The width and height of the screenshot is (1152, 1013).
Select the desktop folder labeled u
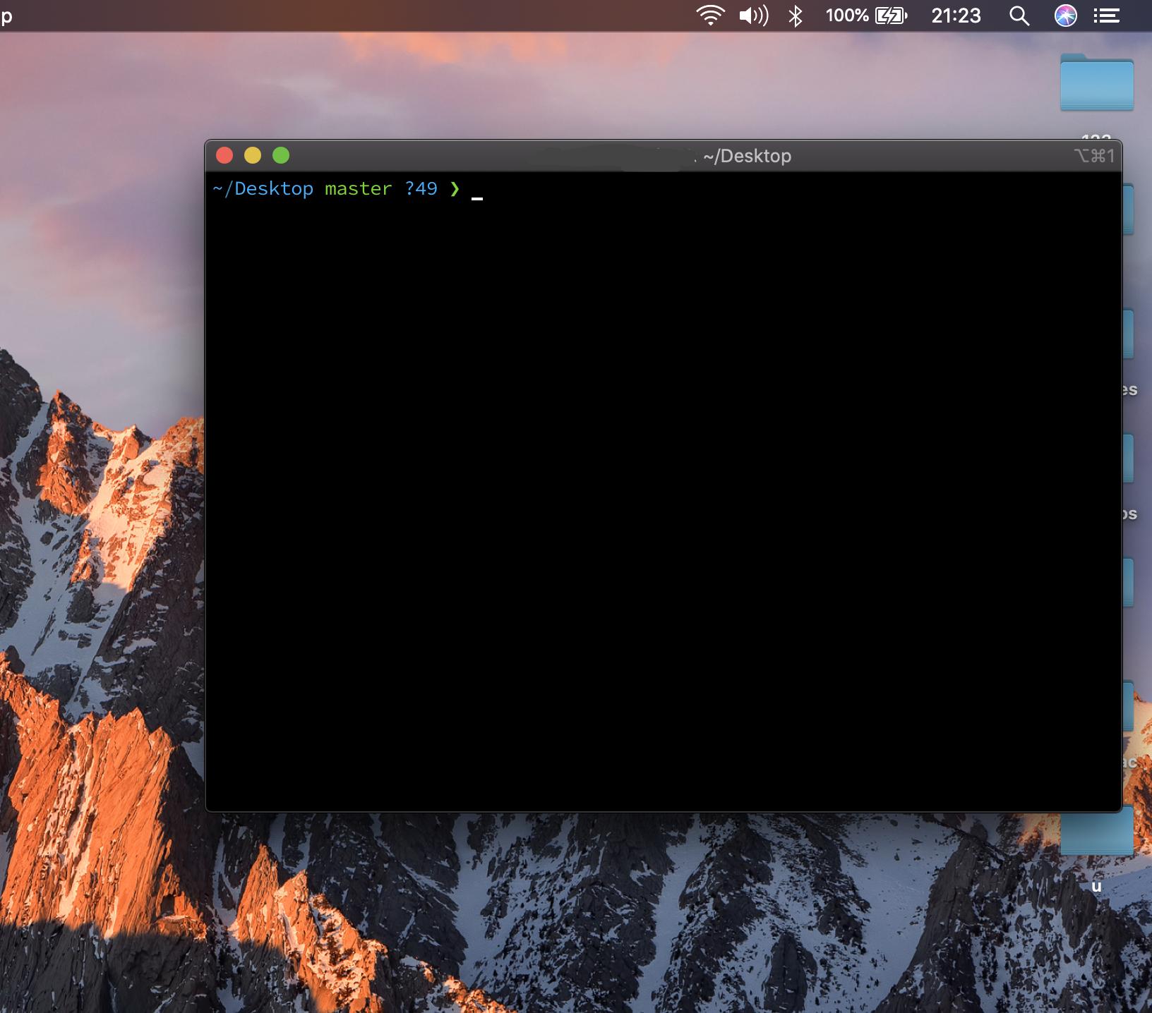(x=1096, y=832)
